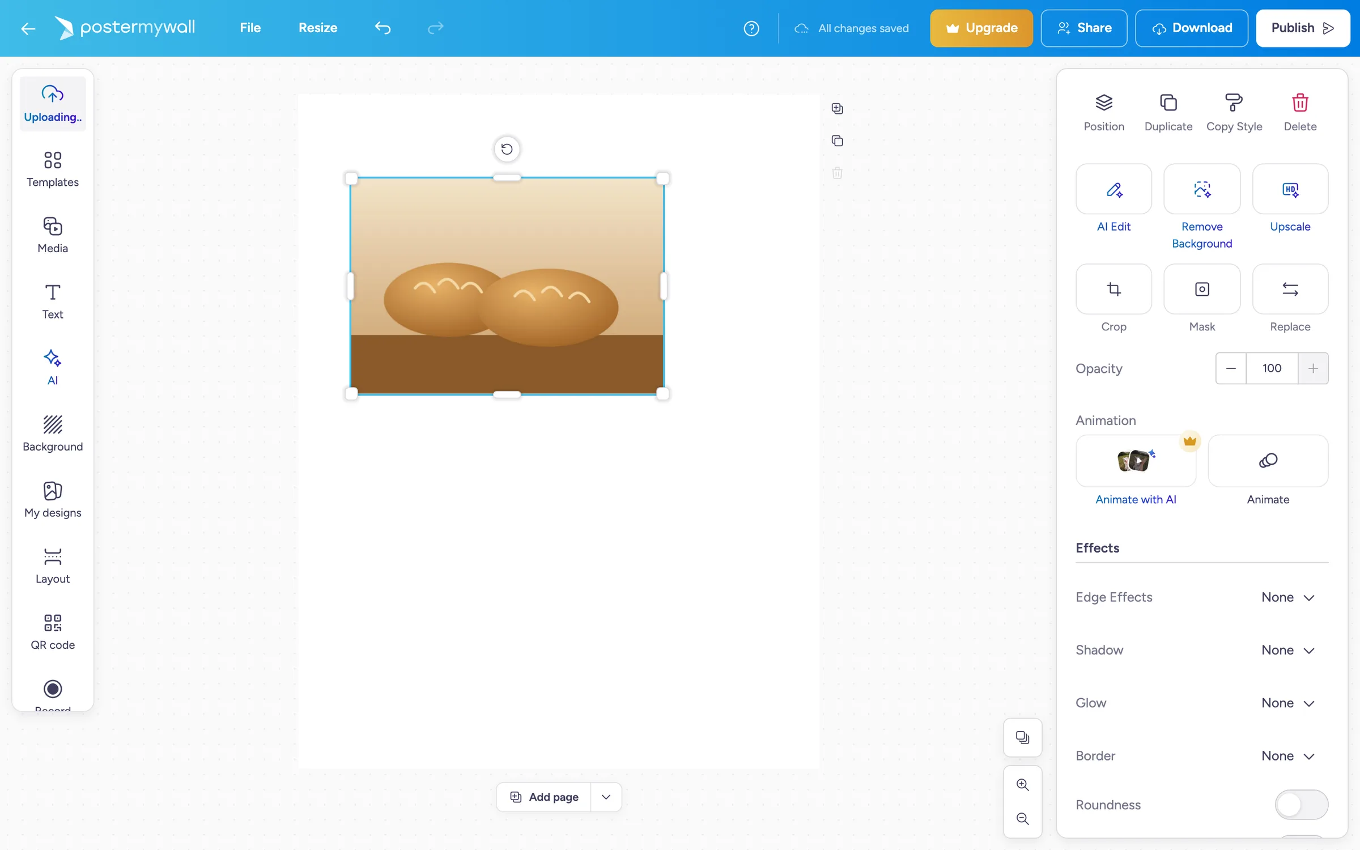Image resolution: width=1360 pixels, height=850 pixels.
Task: Open the Templates sidebar panel
Action: pyautogui.click(x=53, y=169)
